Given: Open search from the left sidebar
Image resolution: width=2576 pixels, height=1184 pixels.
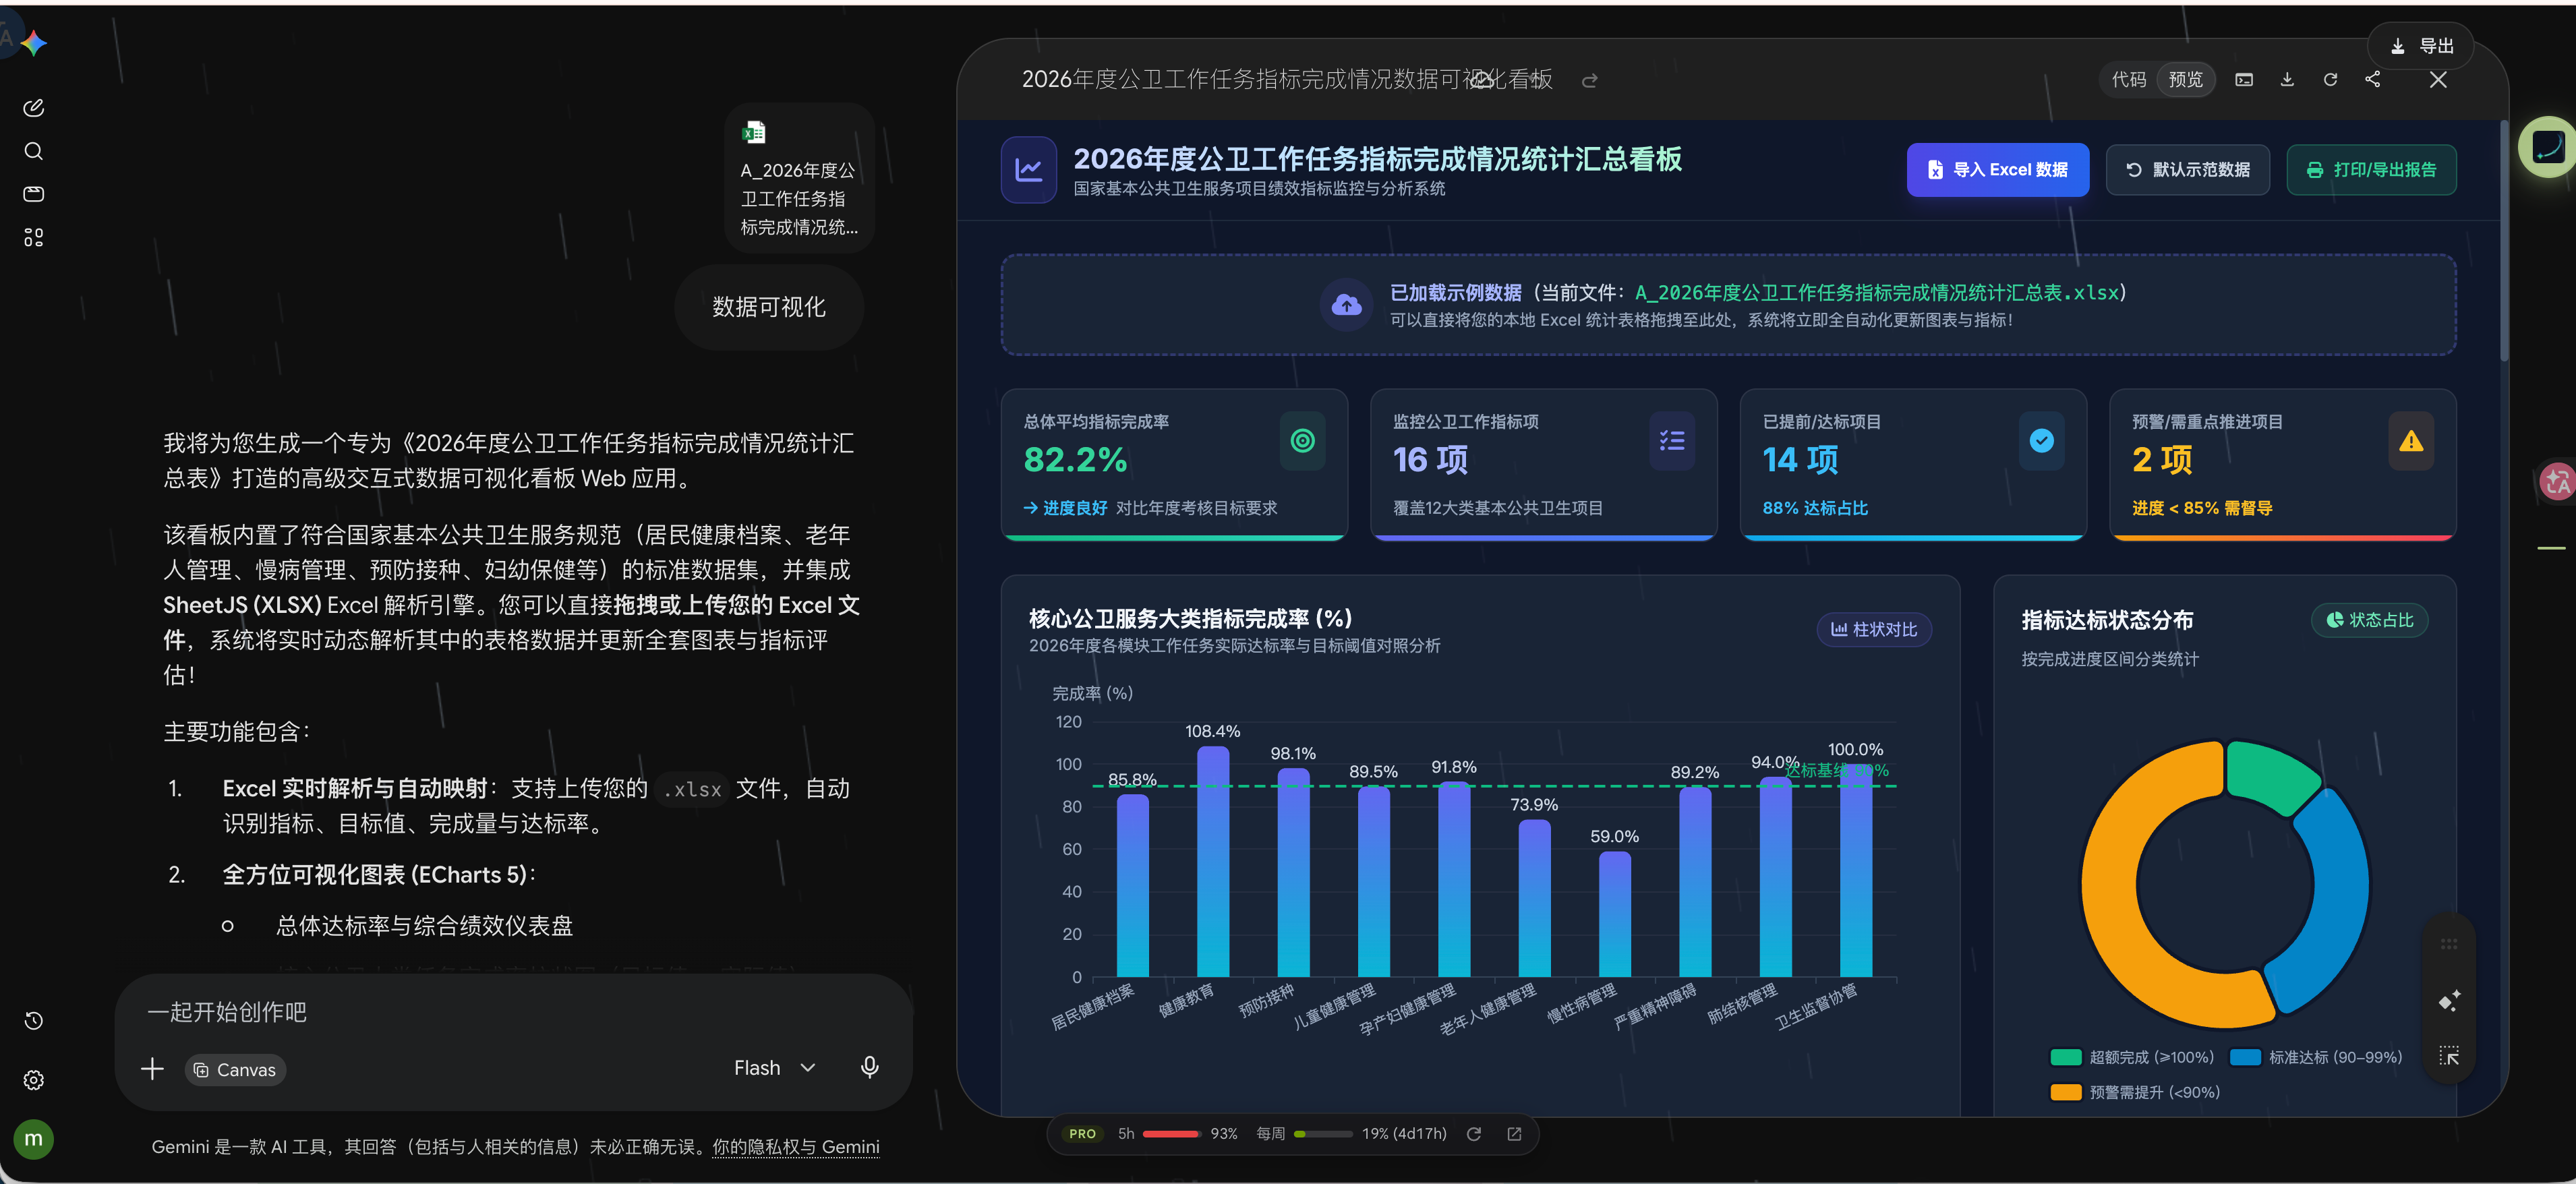Looking at the screenshot, I should tap(34, 151).
